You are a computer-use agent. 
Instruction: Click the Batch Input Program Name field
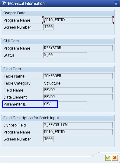[x=78, y=132]
